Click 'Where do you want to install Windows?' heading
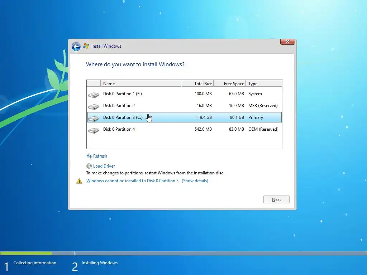This screenshot has width=367, height=275. point(135,64)
